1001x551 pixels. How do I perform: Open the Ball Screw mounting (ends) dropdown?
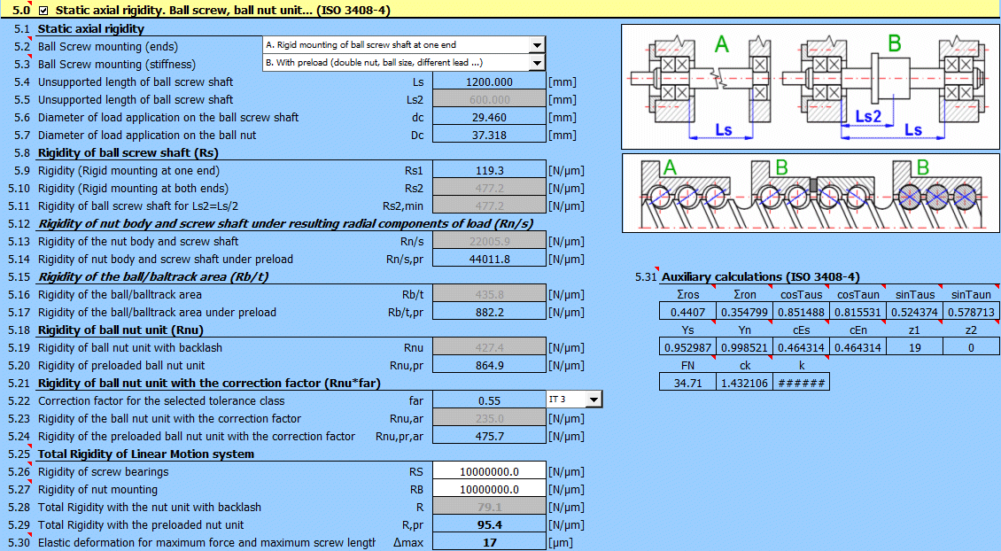(538, 44)
